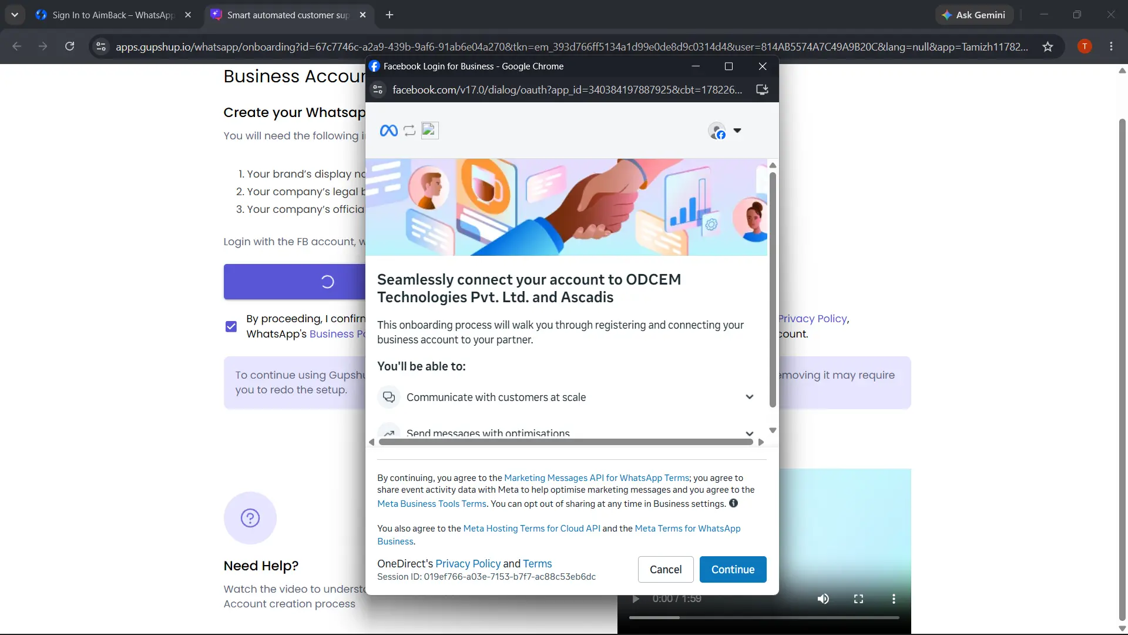The image size is (1128, 635).
Task: Bookmark this page with star icon
Action: (1048, 46)
